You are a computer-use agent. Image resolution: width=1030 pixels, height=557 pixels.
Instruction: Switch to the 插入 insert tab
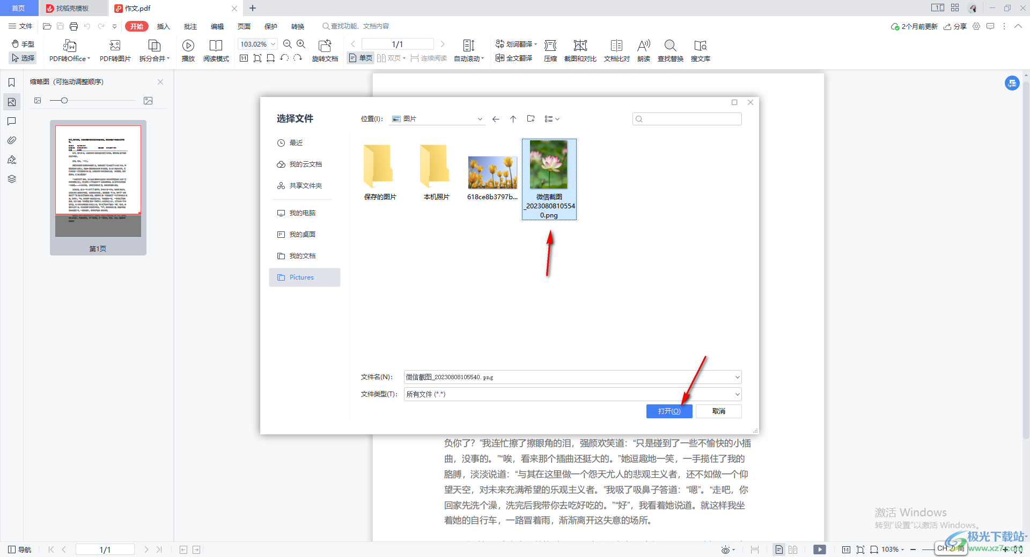point(163,26)
